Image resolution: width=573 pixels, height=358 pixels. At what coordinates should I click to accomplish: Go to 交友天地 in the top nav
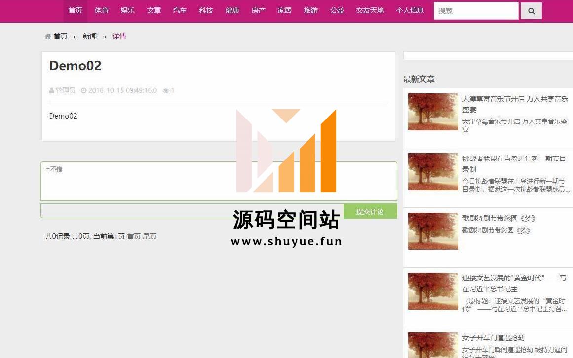[370, 10]
